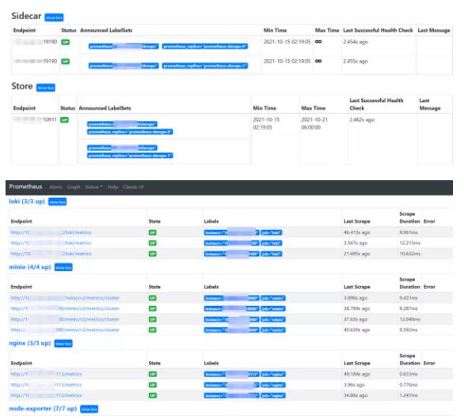Click Sidecar health check "2.455s ago"
The width and height of the screenshot is (464, 419).
tap(356, 62)
